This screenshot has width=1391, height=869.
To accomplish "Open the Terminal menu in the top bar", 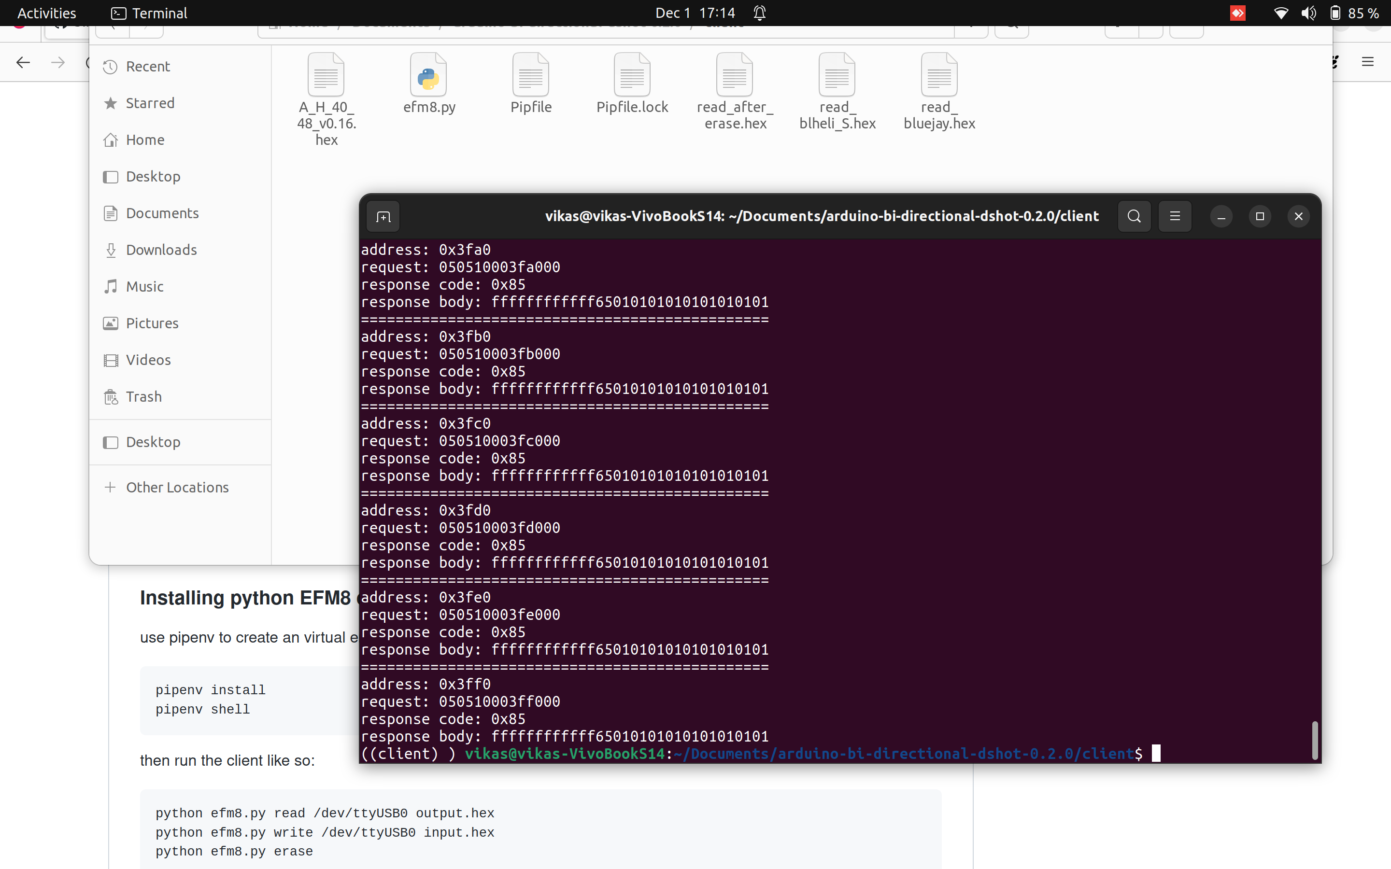I will tap(148, 13).
